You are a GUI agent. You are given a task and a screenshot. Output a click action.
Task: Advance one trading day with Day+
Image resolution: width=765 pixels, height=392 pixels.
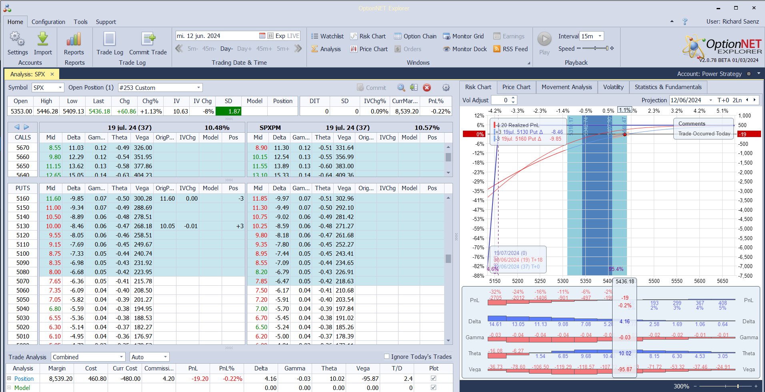(244, 49)
